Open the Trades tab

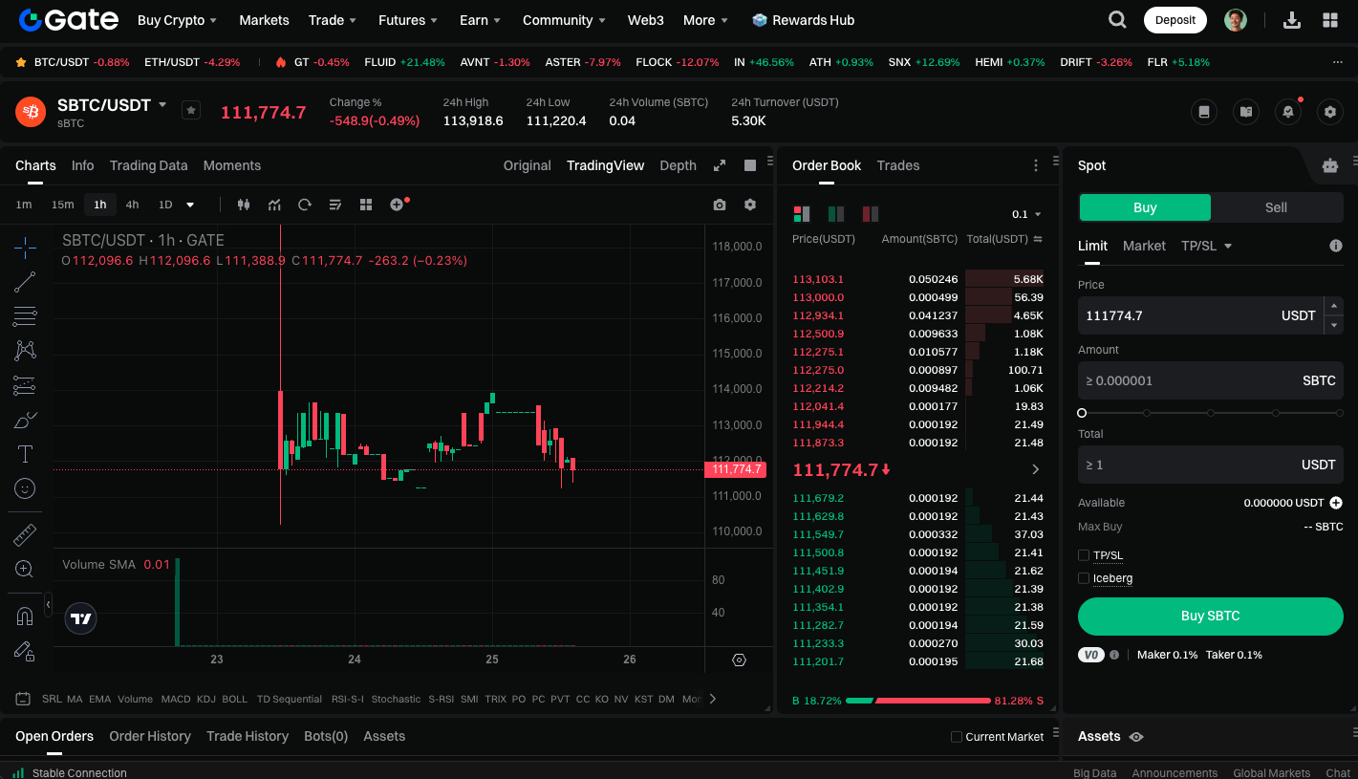tap(898, 165)
